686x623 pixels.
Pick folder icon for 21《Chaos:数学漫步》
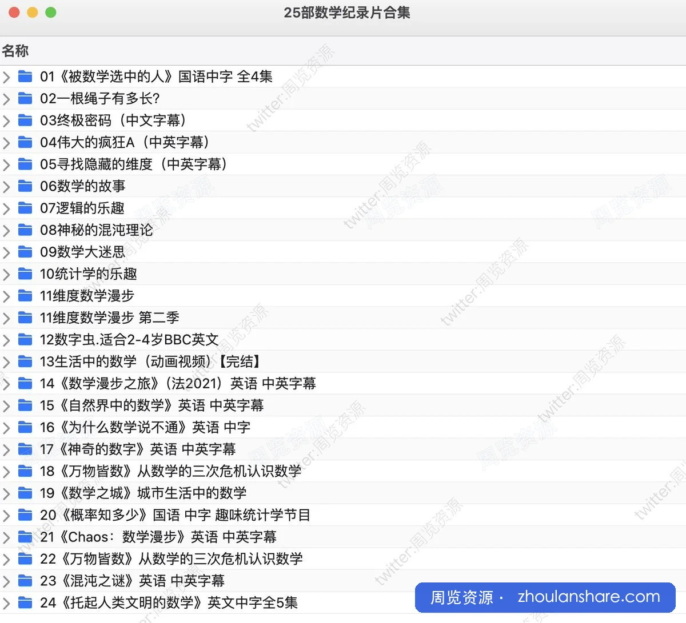click(25, 536)
